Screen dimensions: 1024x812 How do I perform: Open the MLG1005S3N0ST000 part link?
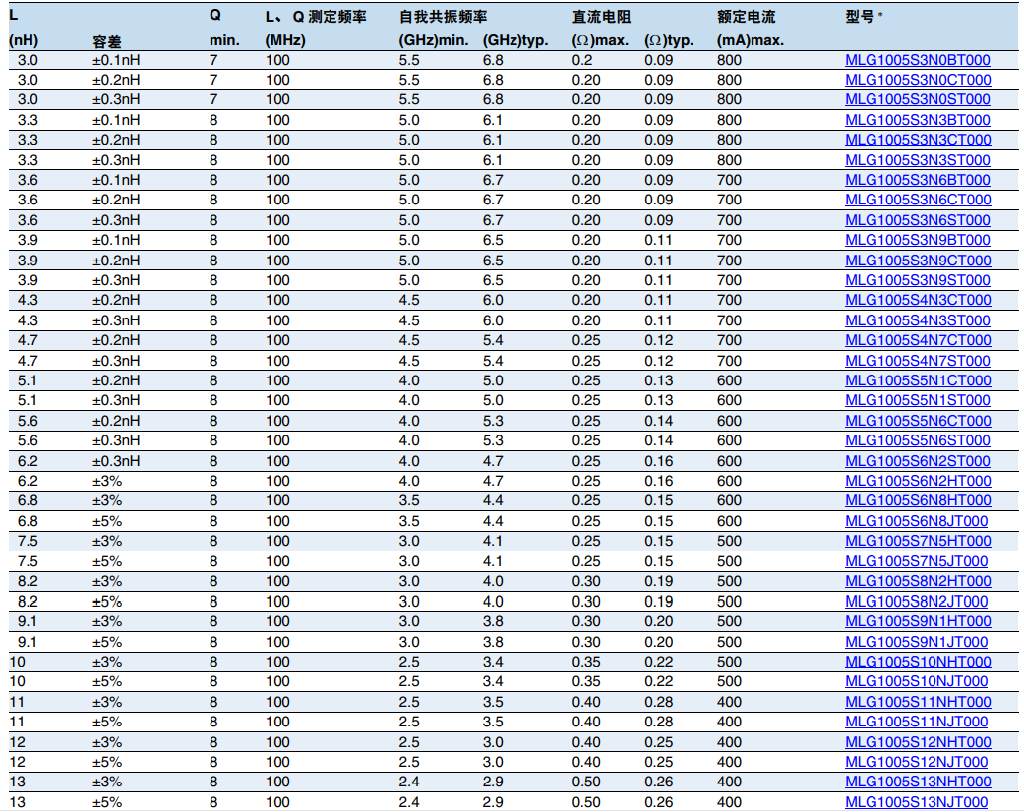click(x=917, y=100)
